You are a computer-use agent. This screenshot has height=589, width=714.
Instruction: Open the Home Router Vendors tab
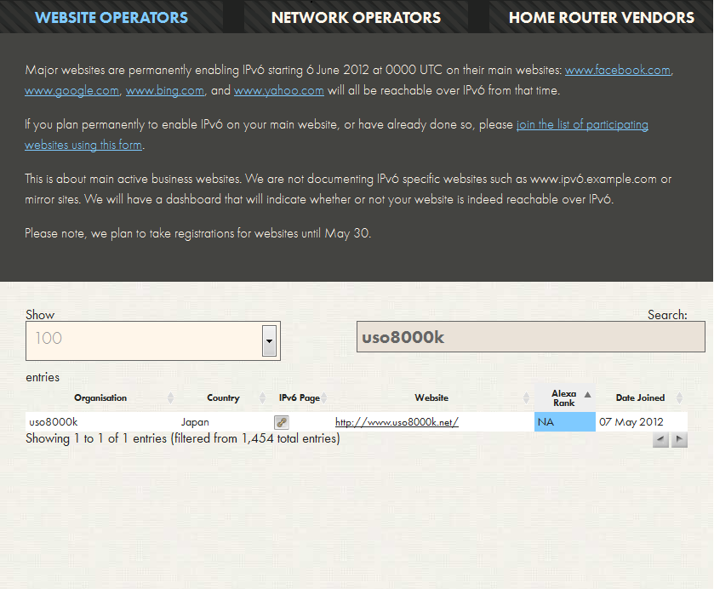[602, 17]
